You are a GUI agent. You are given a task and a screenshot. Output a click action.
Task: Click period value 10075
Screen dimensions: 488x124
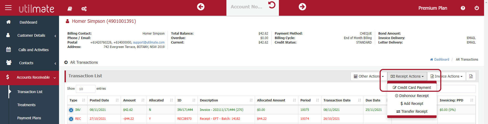[305, 110]
